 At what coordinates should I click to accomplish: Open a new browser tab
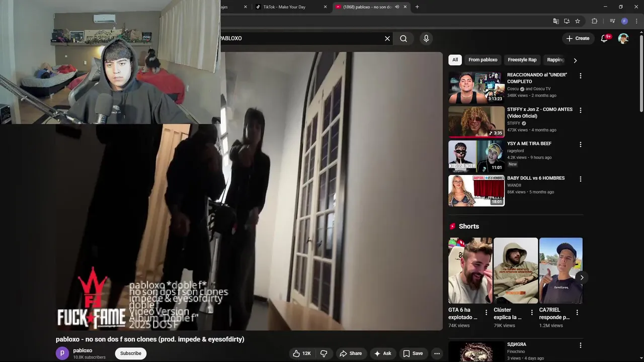417,7
